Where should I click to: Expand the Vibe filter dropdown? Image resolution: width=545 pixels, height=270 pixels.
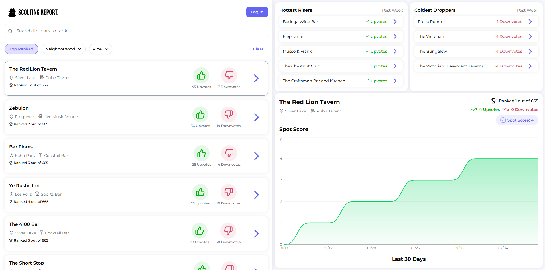[x=100, y=49]
